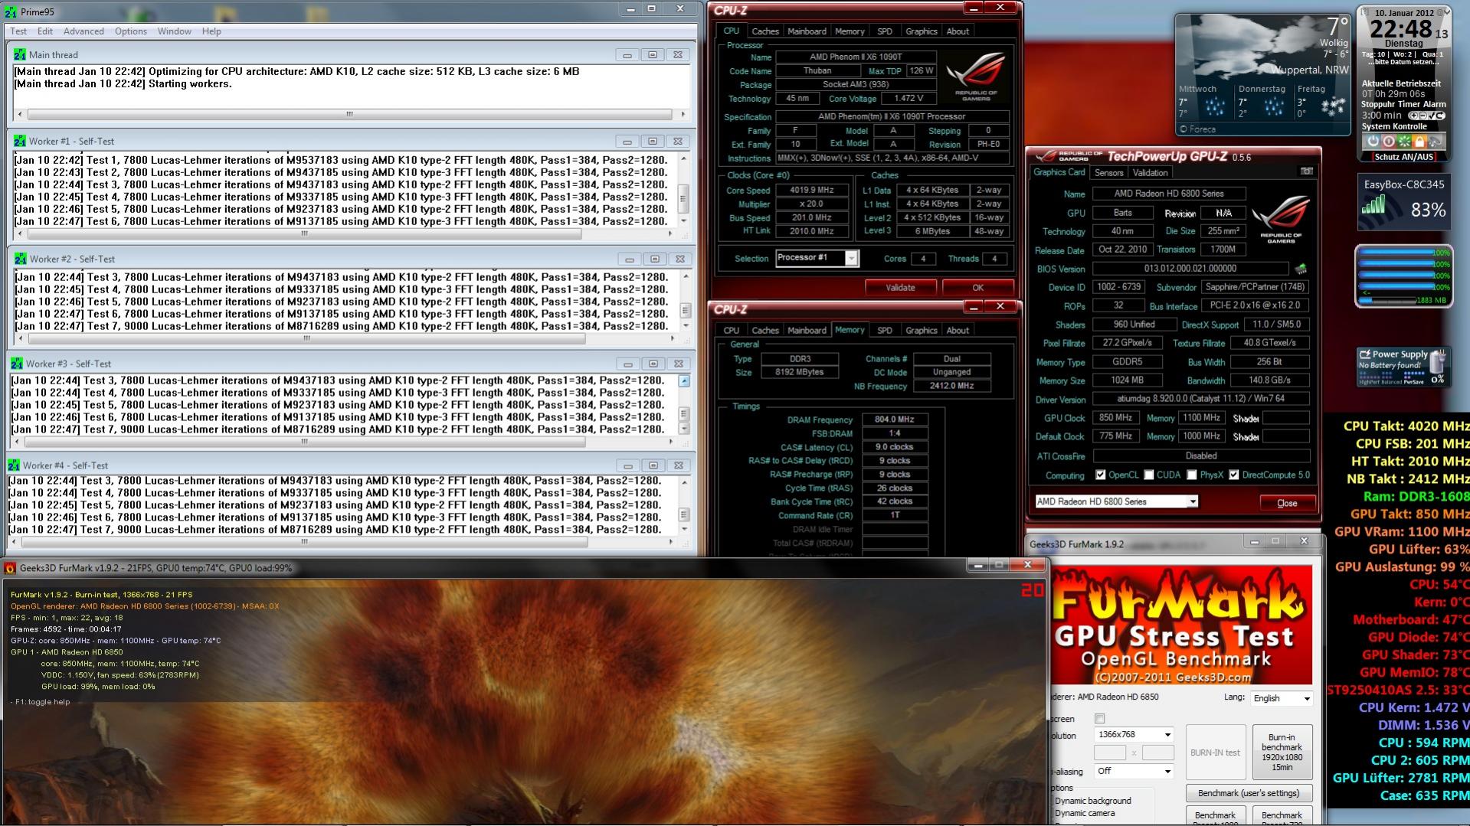Click the rain icon for Mittwoch forecast

tap(1214, 107)
